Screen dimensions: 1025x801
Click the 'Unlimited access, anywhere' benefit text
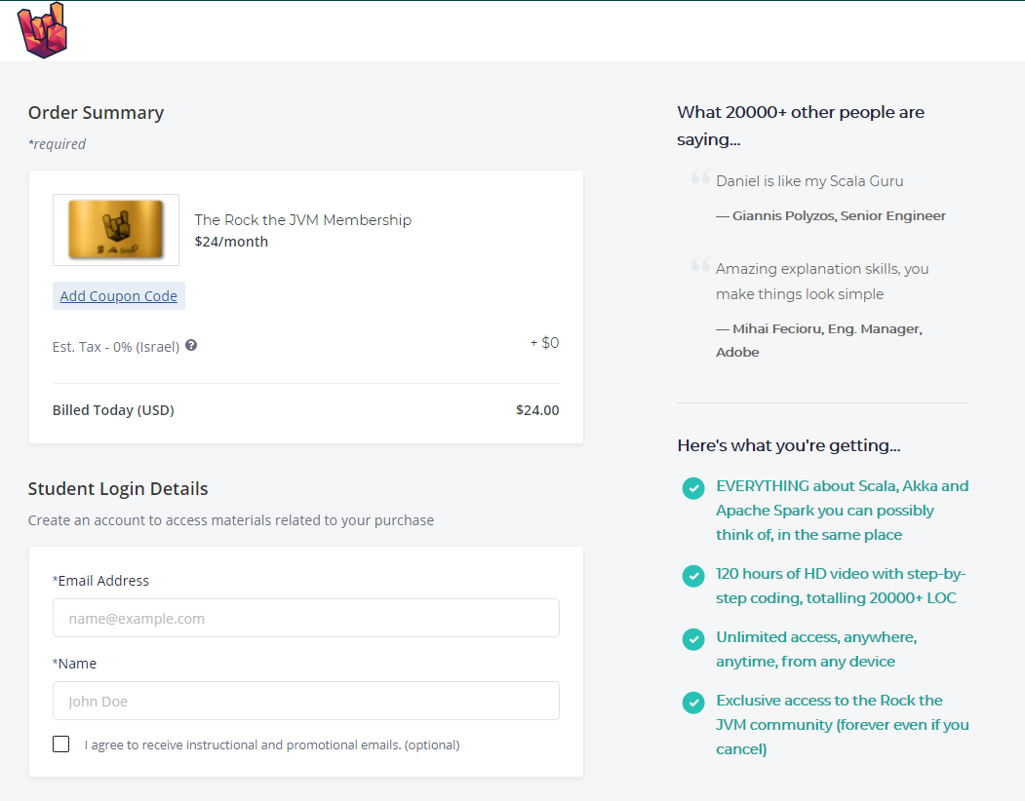(816, 649)
